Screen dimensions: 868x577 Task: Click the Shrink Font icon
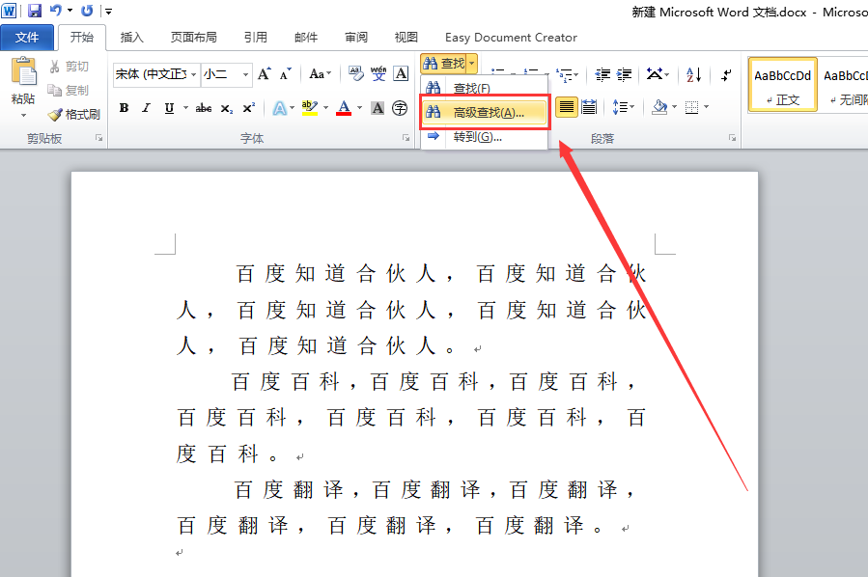point(285,74)
